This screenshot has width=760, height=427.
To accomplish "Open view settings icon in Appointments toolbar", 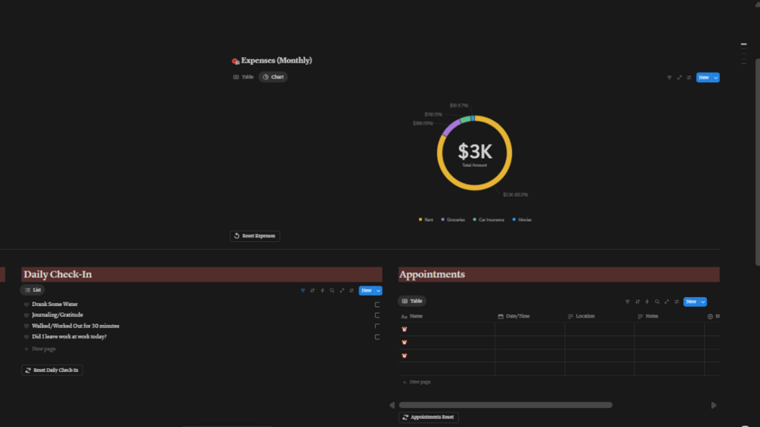I will click(677, 302).
